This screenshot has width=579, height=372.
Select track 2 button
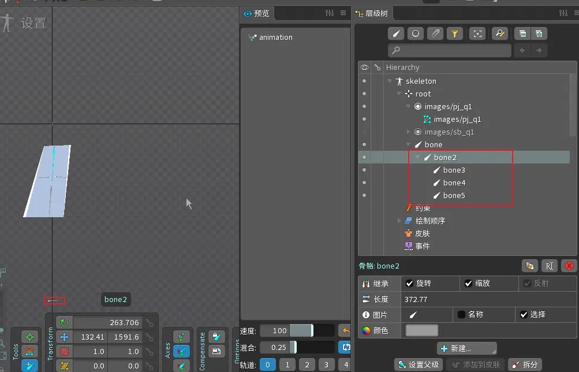307,365
